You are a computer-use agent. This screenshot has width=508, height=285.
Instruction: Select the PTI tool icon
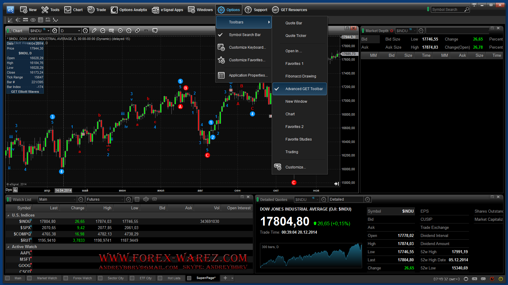point(48,20)
